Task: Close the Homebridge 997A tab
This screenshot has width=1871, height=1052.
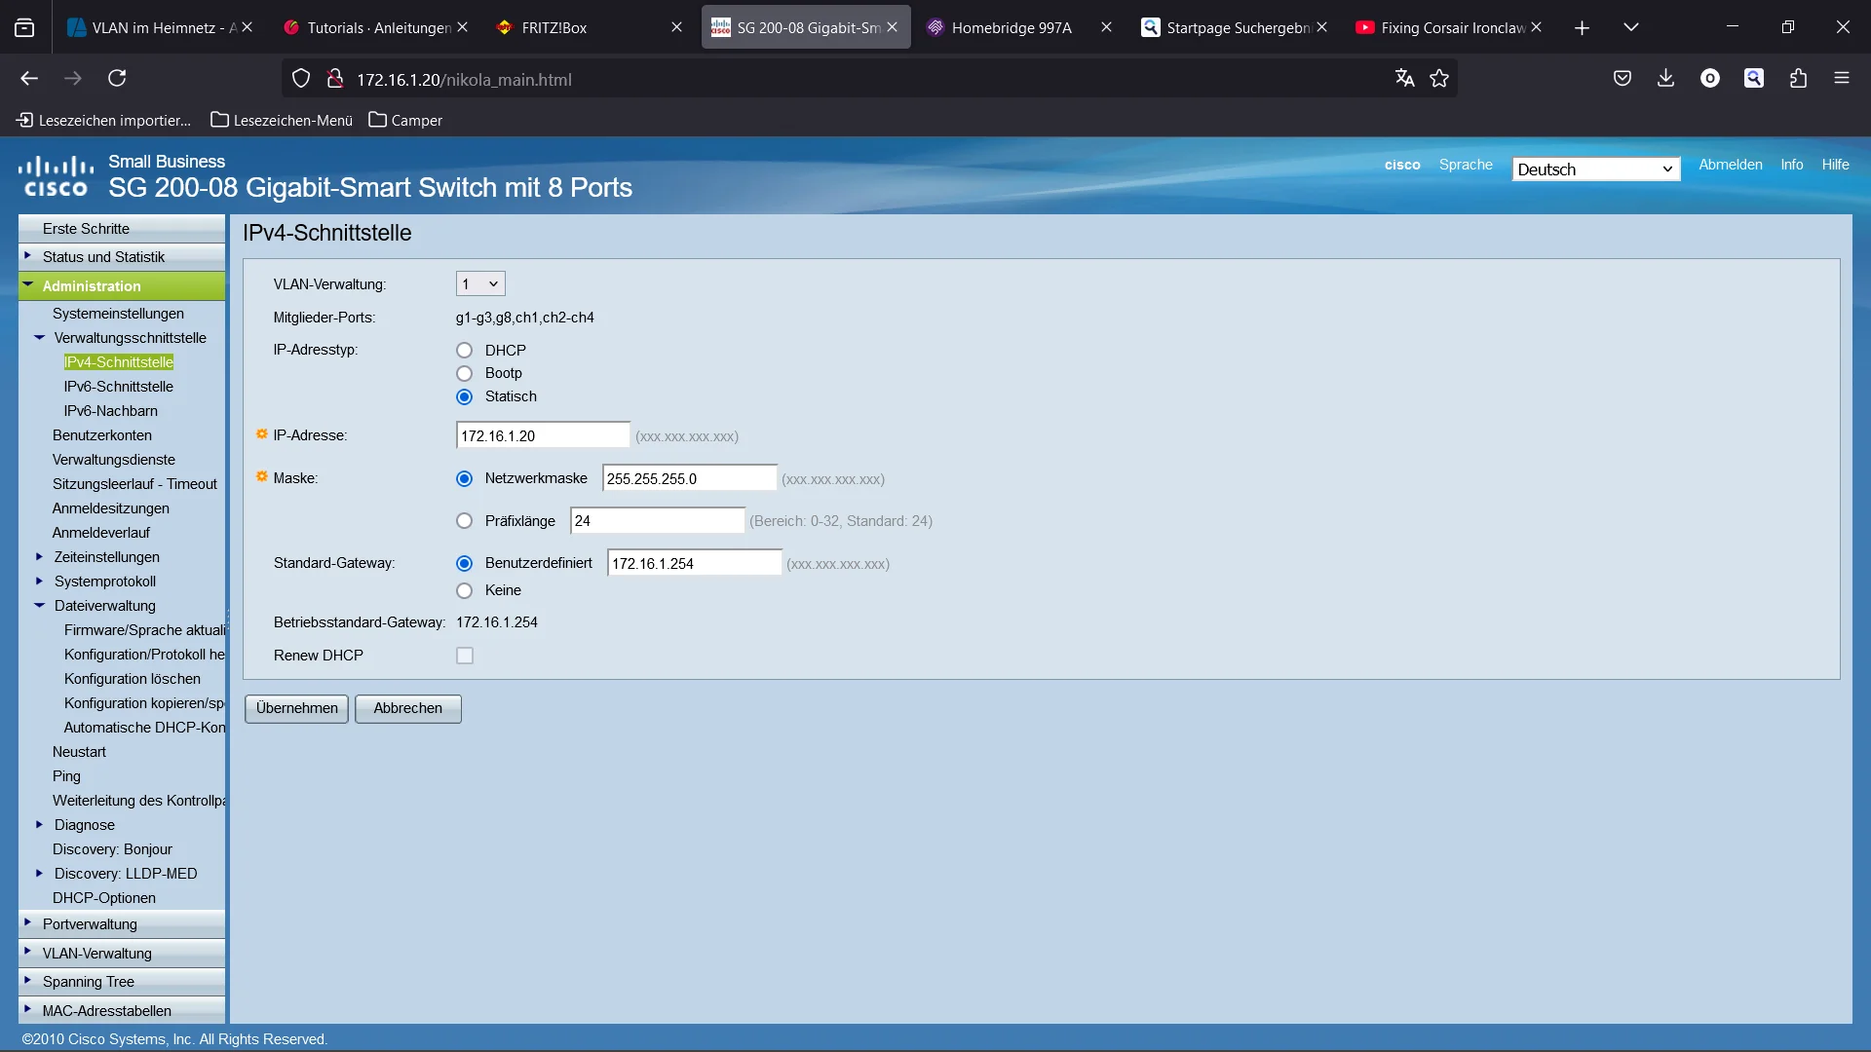Action: (1106, 27)
